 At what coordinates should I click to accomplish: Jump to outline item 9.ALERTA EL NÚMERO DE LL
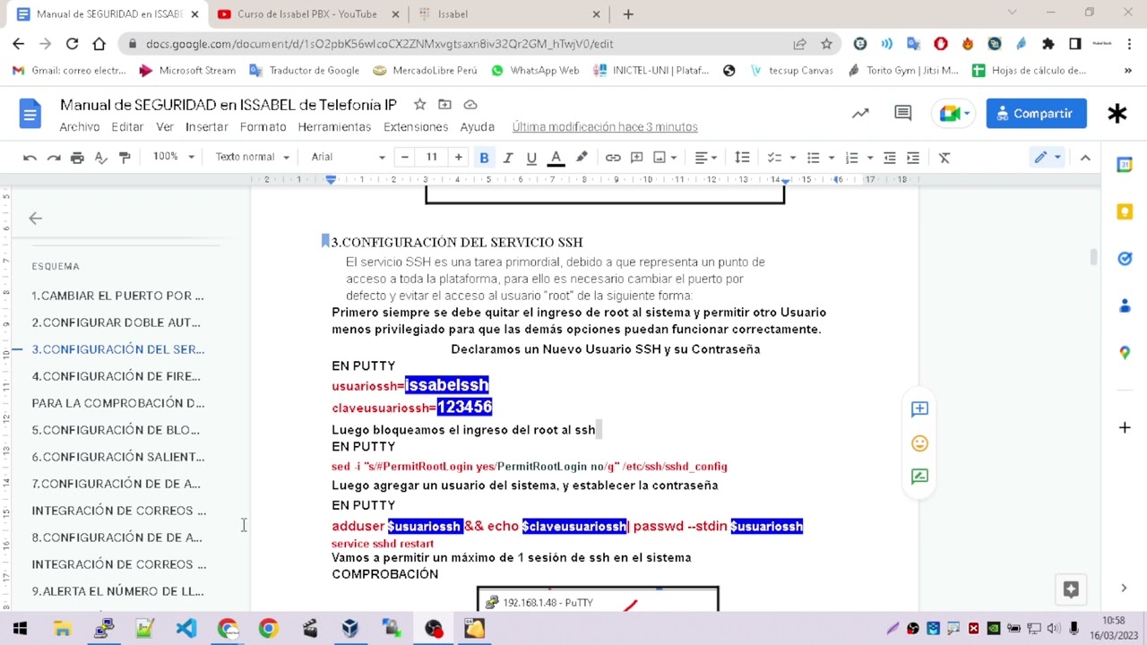[117, 591]
